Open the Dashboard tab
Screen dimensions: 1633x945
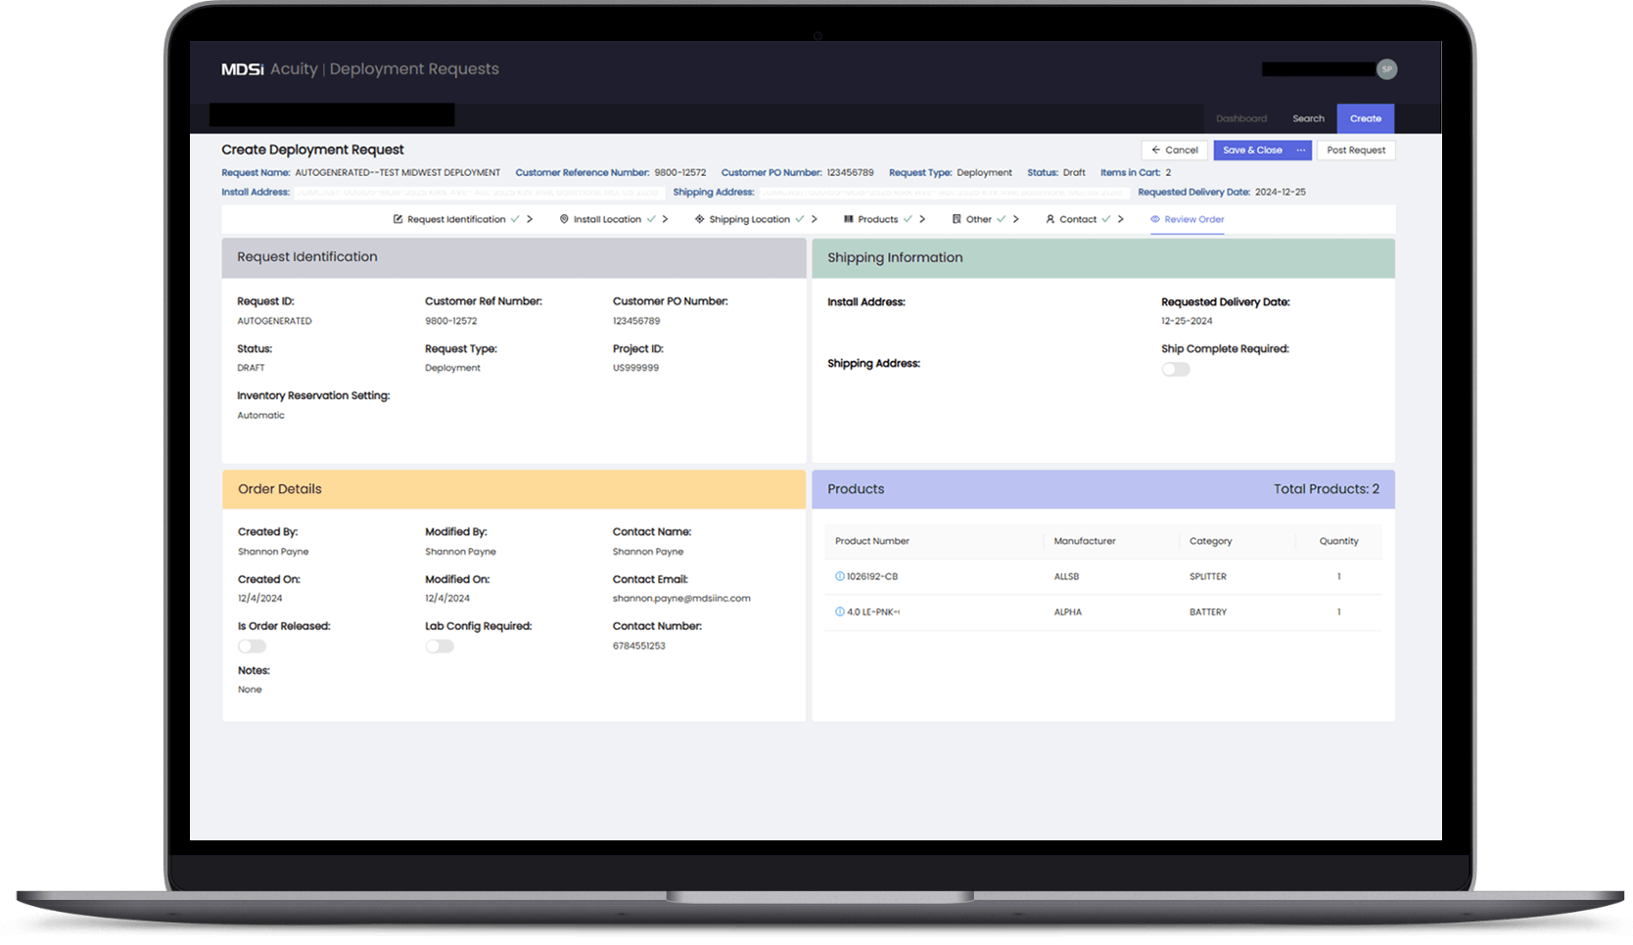[1241, 118]
